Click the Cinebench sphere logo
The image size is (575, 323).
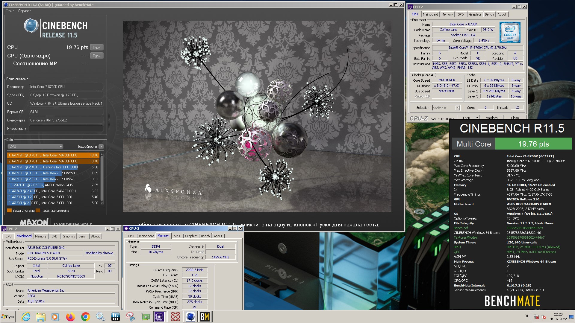coord(31,26)
